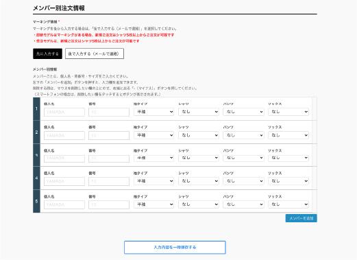Open ソックス dropdown in row 1
Viewport: 357px width, 260px height.
(288, 112)
